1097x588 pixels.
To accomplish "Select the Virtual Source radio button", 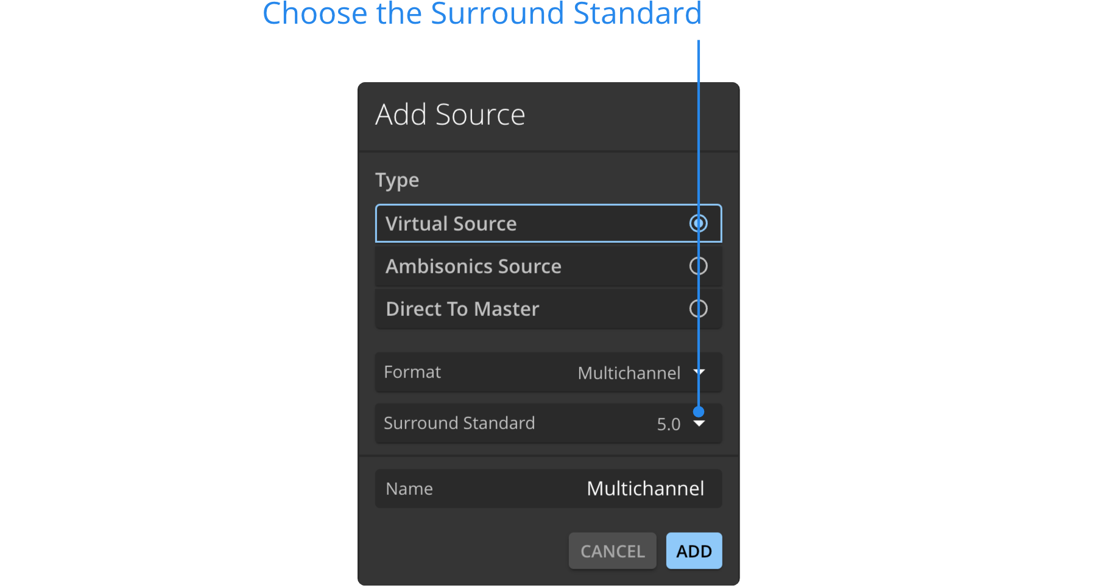I will 698,223.
